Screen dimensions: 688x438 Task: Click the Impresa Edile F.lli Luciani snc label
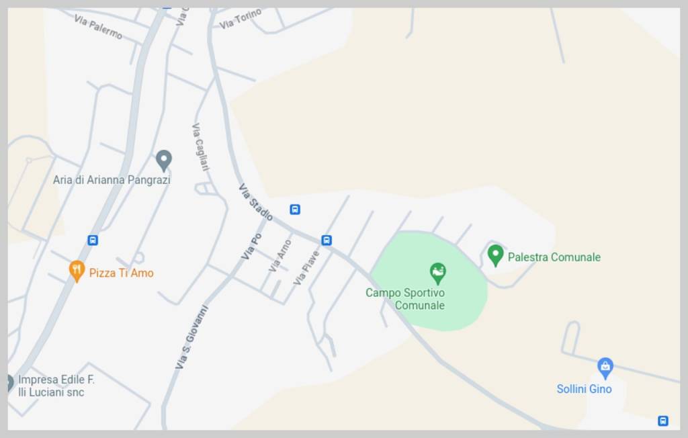(x=56, y=386)
